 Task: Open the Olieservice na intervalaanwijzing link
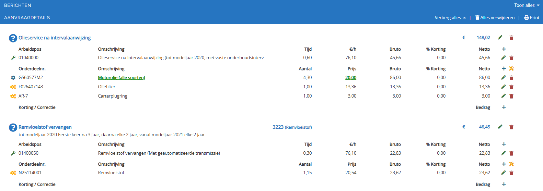pyautogui.click(x=55, y=38)
